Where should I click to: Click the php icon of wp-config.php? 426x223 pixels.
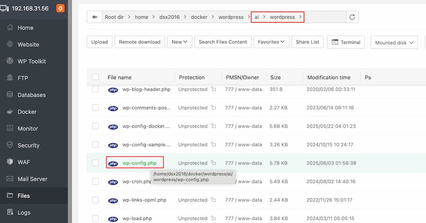[113, 164]
